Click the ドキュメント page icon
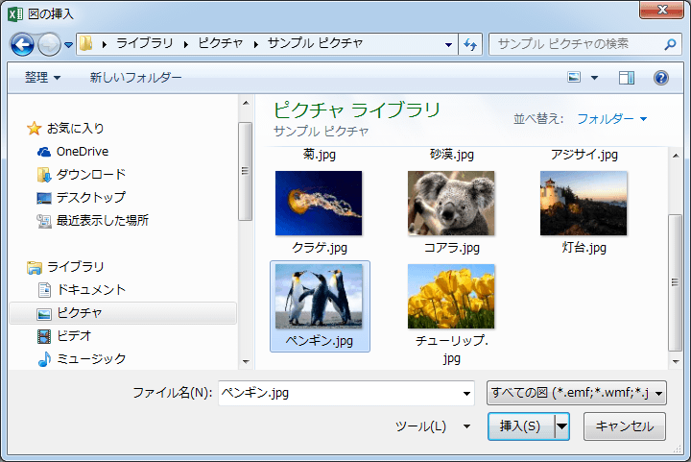 (44, 290)
